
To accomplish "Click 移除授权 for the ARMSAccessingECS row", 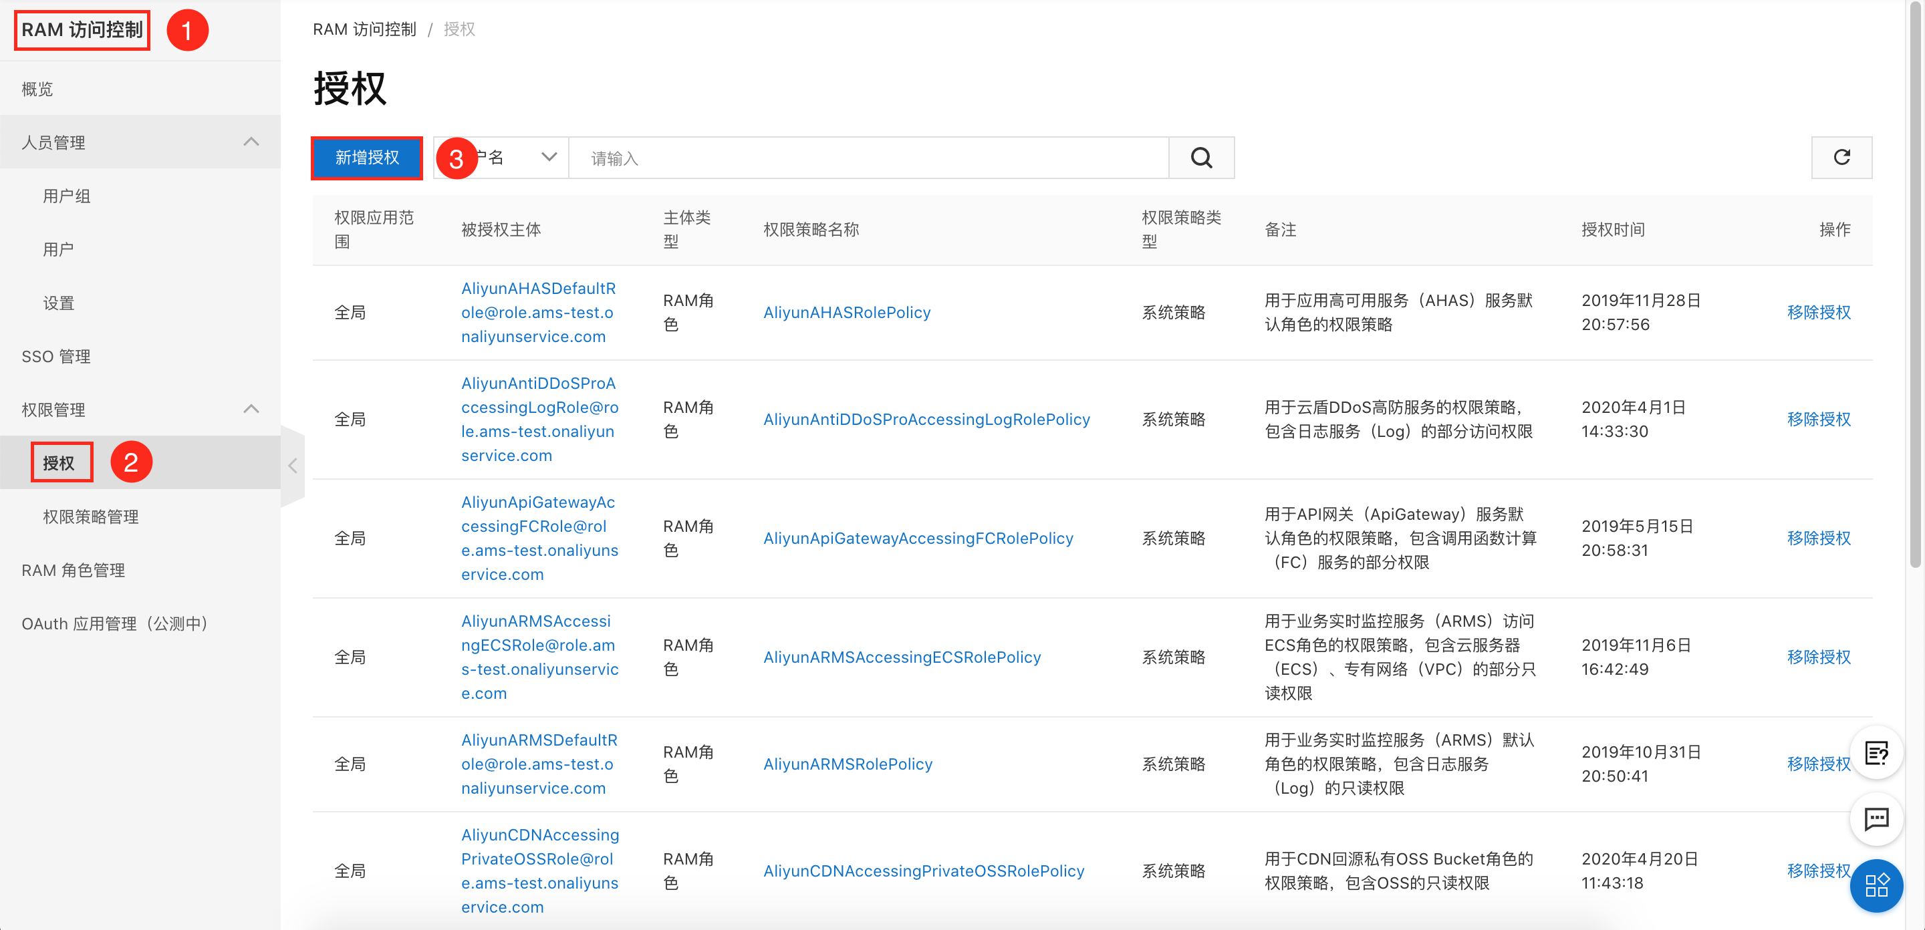I will pyautogui.click(x=1818, y=657).
